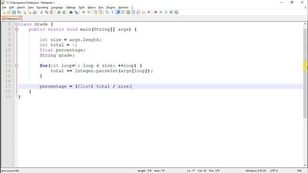Toggle synchronized vertical scrolling
The width and height of the screenshot is (308, 173).
pos(95,12)
